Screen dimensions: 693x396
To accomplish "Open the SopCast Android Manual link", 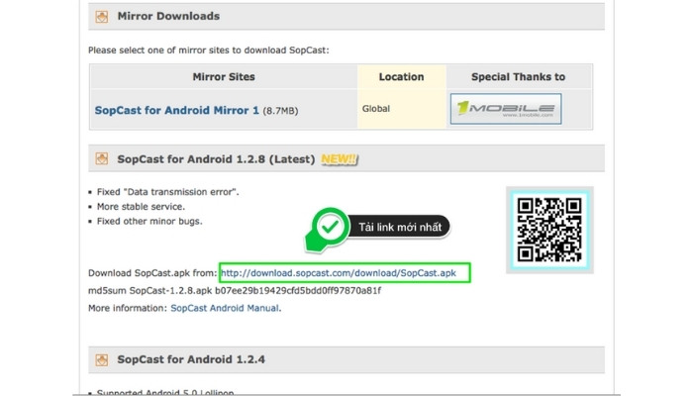I will tap(225, 308).
